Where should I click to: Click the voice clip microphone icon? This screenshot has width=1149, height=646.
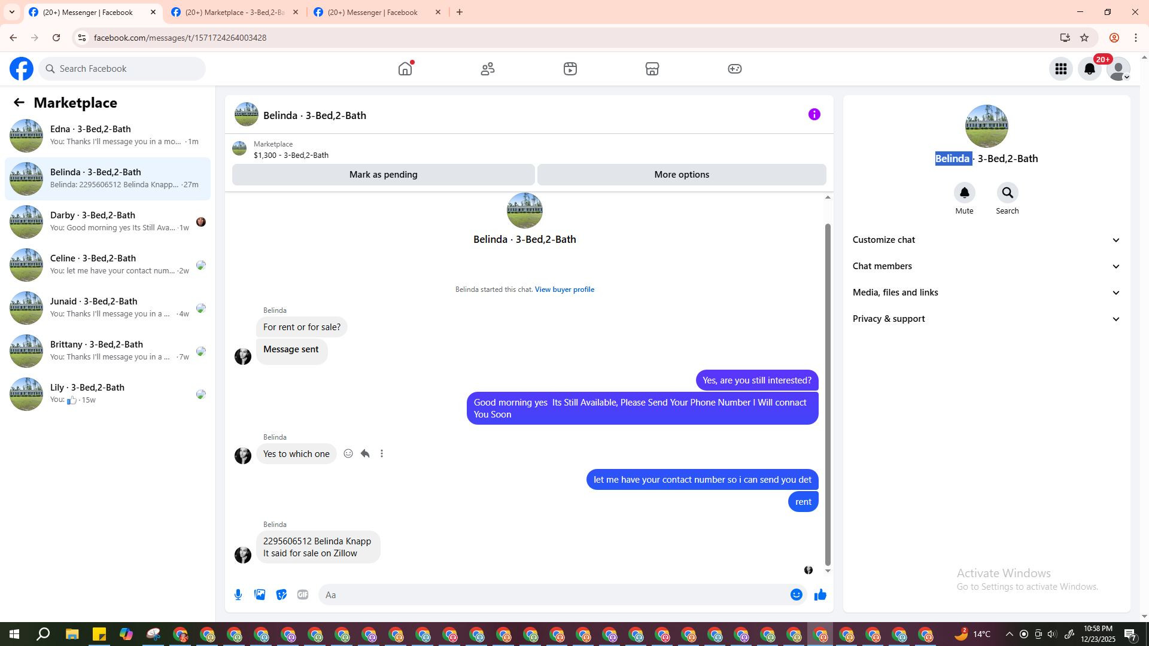[x=238, y=595]
